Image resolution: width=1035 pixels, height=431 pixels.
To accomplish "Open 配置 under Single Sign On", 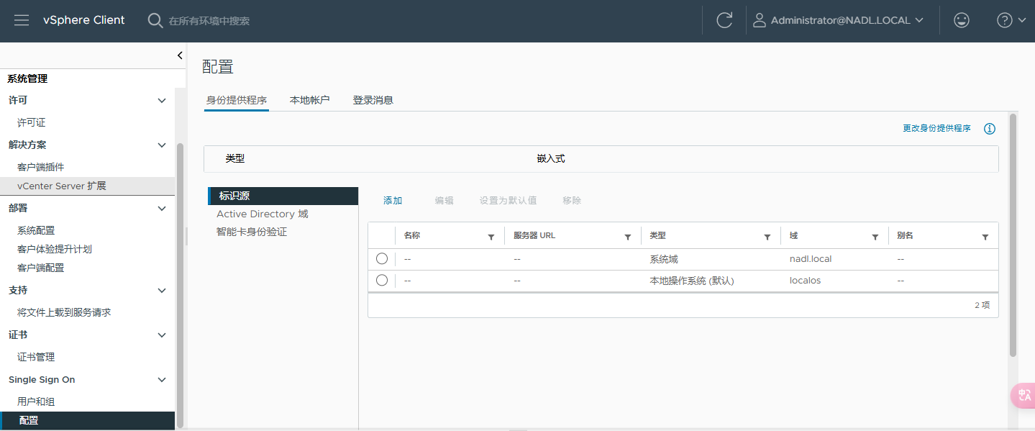I will [87, 421].
